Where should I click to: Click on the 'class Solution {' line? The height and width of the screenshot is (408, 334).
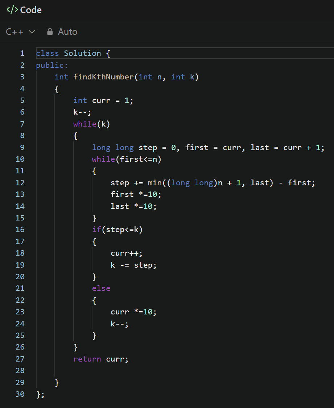point(73,53)
